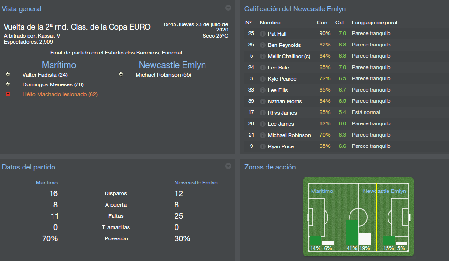Click the goal ball icon for Domingos Meneses
The image size is (449, 261).
(8, 84)
